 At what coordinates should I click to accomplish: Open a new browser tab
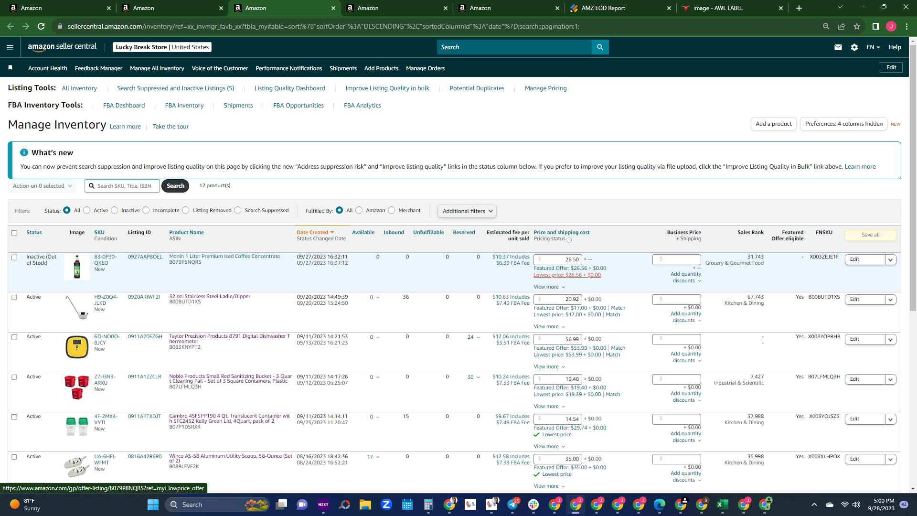799,8
